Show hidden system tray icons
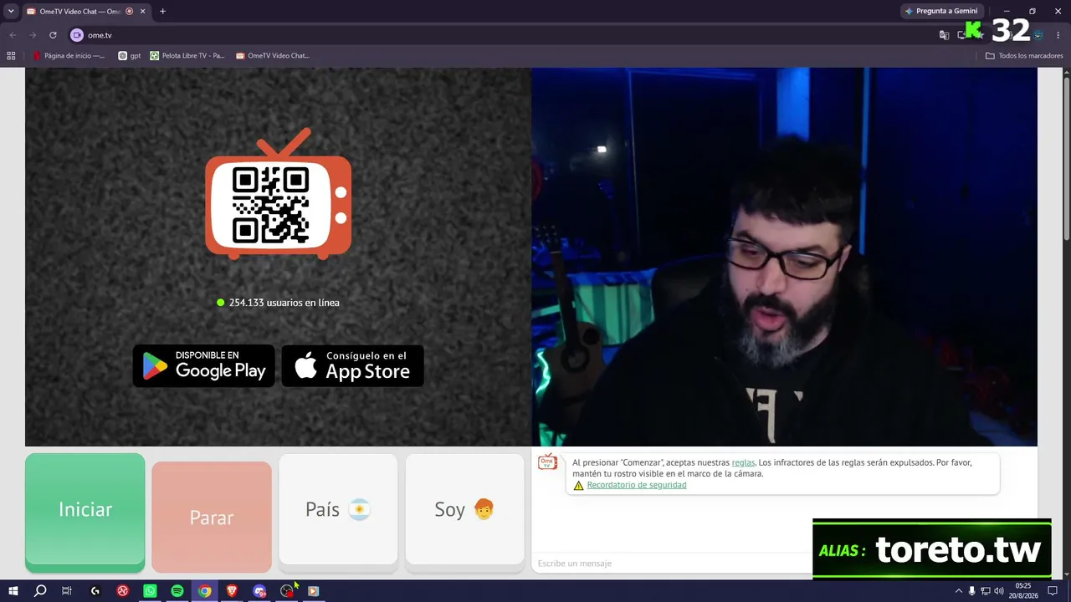This screenshot has height=602, width=1071. tap(958, 591)
